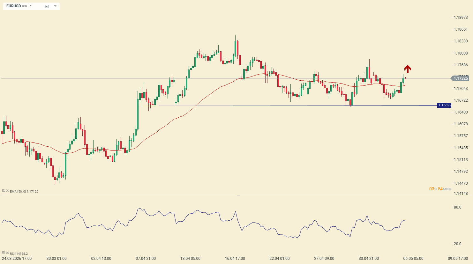Select the blue 1.16597 support level label
This screenshot has width=473, height=264.
(x=444, y=105)
